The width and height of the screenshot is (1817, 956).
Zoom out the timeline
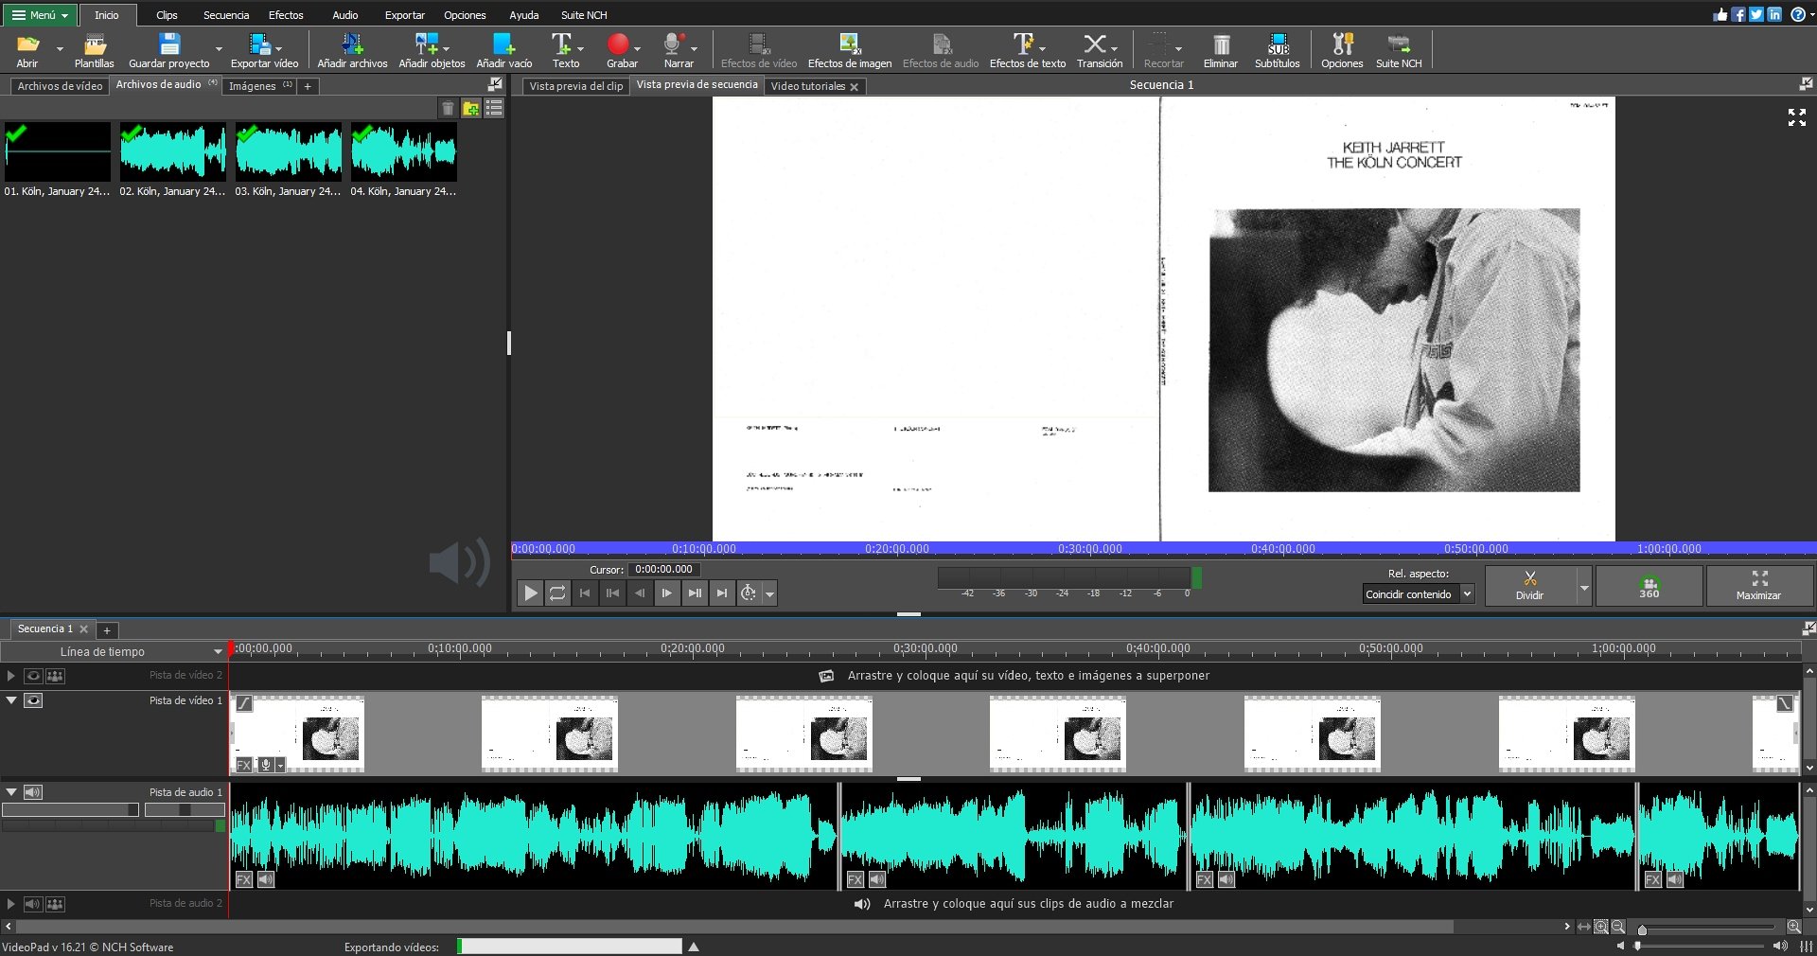click(1618, 927)
